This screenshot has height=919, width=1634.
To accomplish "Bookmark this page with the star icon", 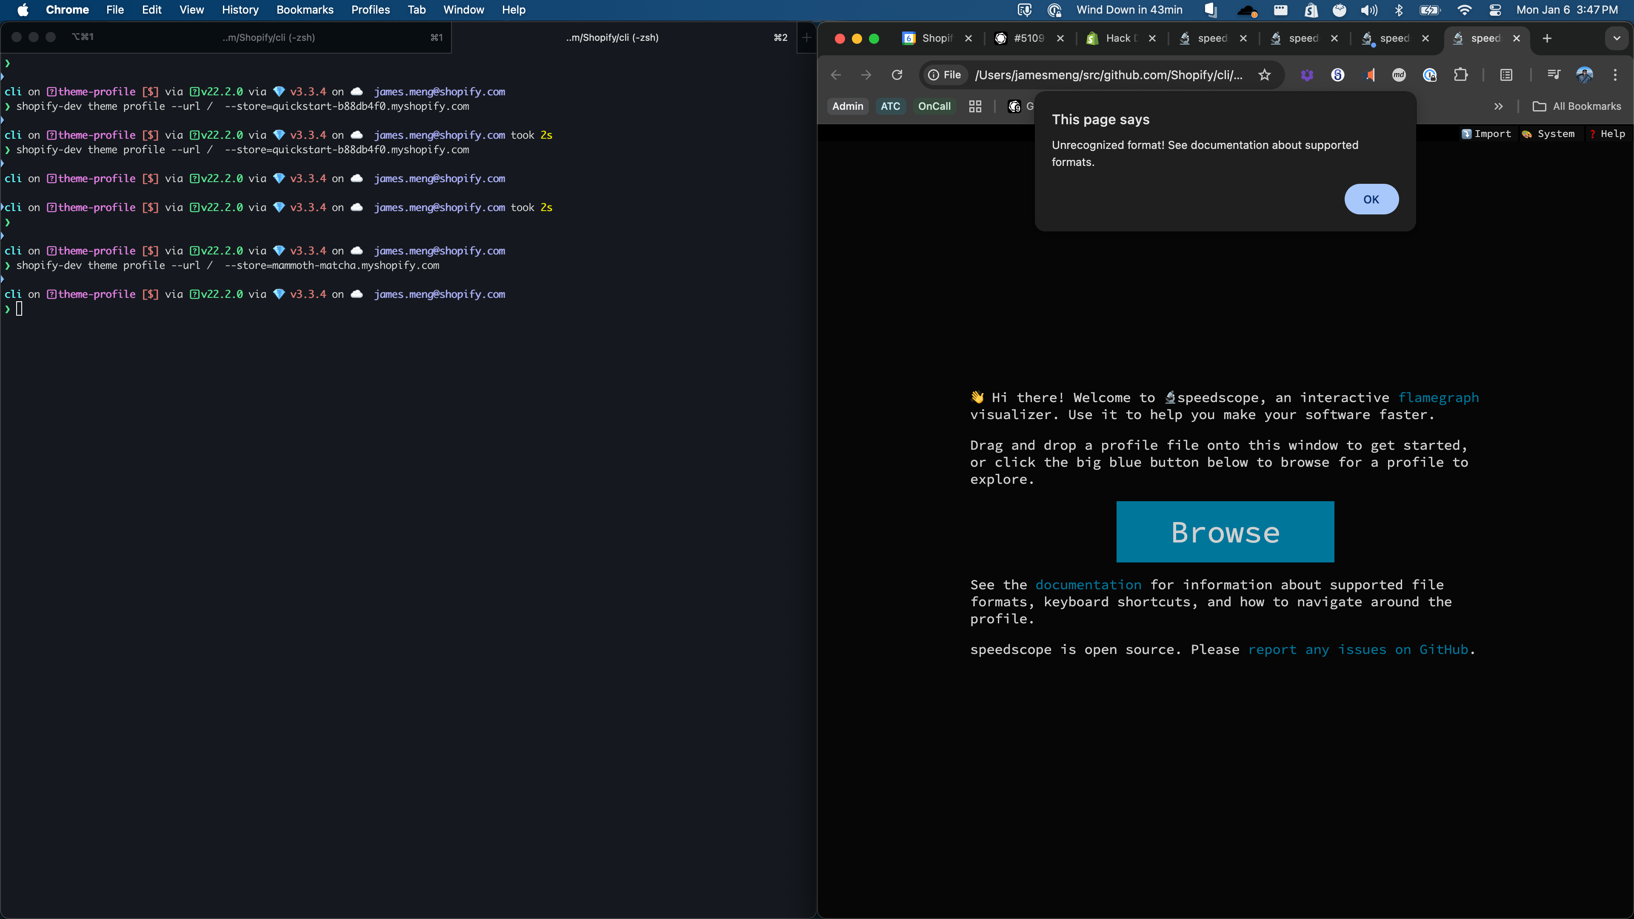I will tap(1264, 75).
